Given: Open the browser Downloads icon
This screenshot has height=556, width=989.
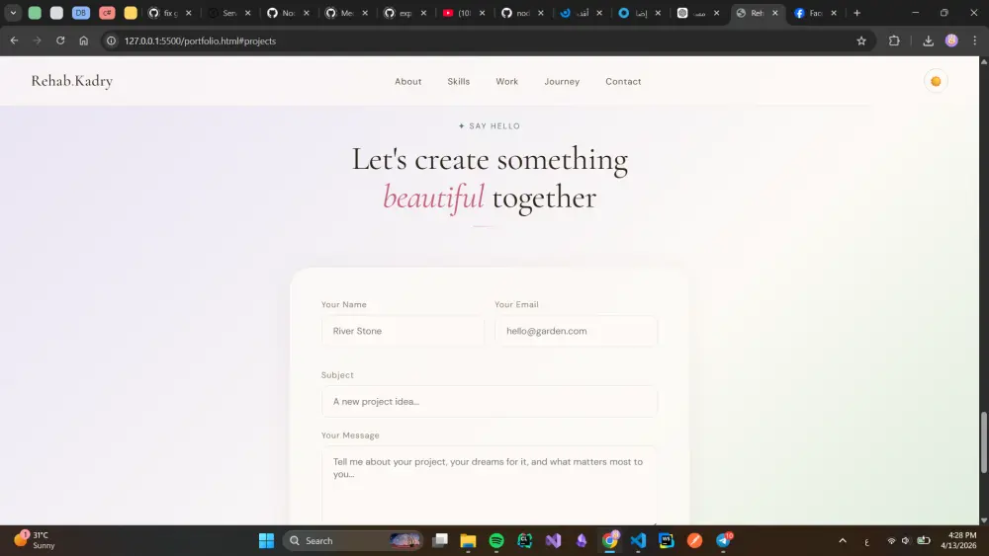Looking at the screenshot, I should 928,40.
